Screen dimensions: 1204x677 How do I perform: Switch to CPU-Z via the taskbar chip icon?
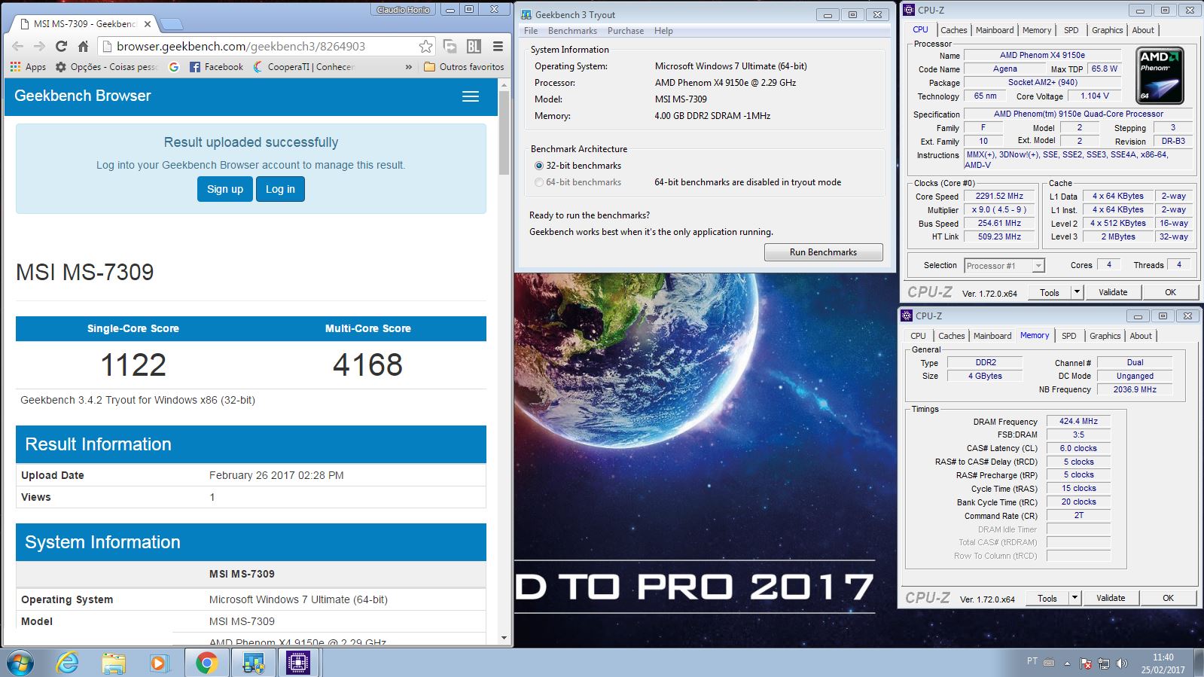(x=299, y=663)
